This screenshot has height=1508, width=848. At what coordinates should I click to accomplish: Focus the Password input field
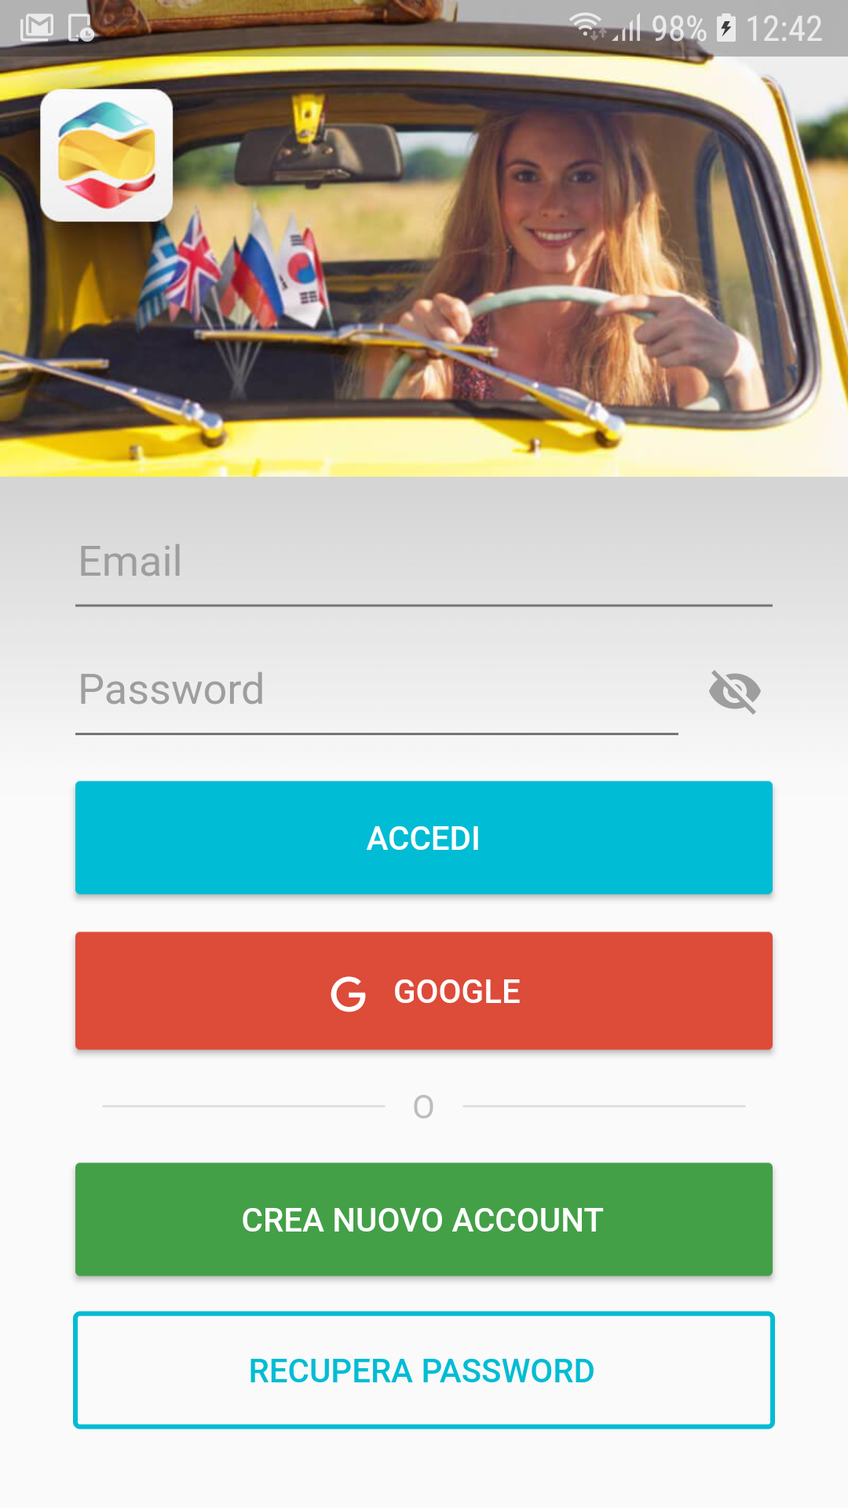click(377, 691)
